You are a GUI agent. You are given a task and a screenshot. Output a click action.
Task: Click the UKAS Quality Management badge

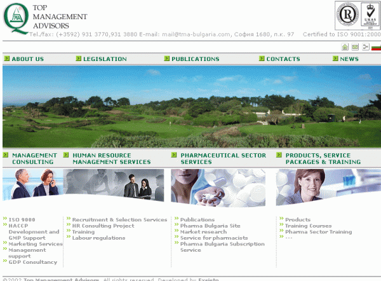click(370, 15)
